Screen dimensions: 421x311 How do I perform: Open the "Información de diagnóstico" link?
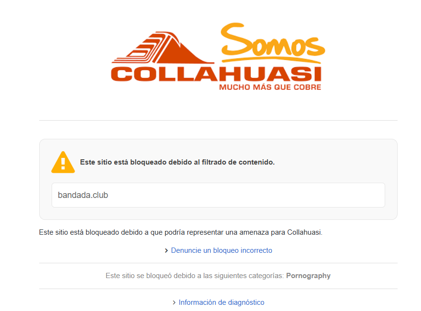(x=222, y=302)
